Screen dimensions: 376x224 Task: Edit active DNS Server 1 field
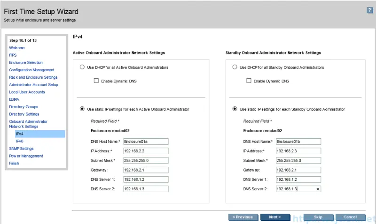[146, 179]
